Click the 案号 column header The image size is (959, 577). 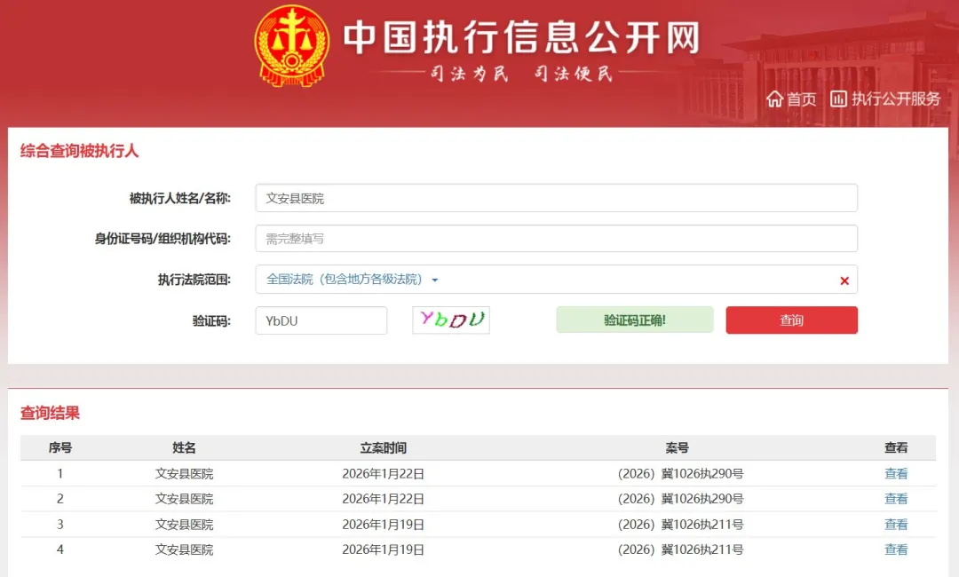677,448
